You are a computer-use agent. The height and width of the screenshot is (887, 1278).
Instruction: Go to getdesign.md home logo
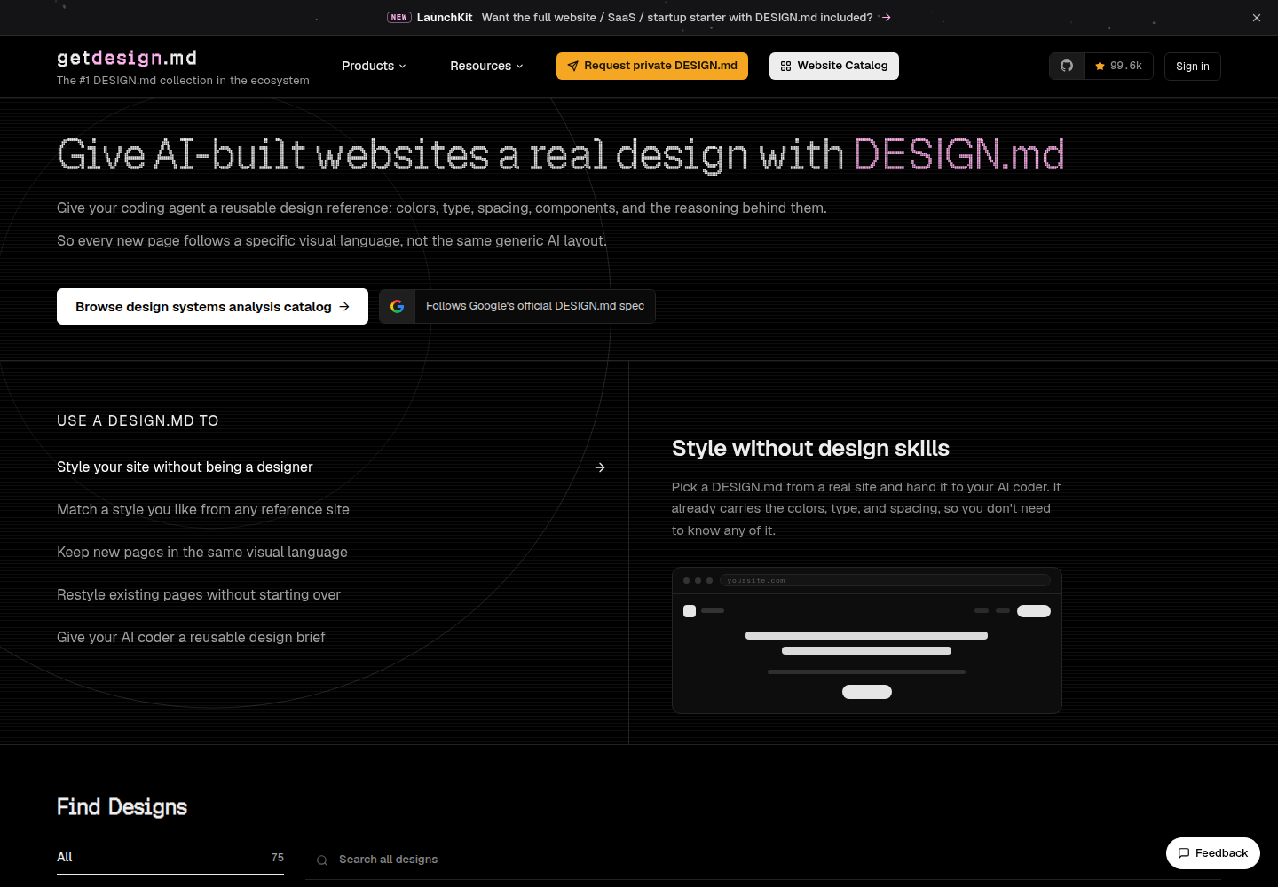coord(127,58)
